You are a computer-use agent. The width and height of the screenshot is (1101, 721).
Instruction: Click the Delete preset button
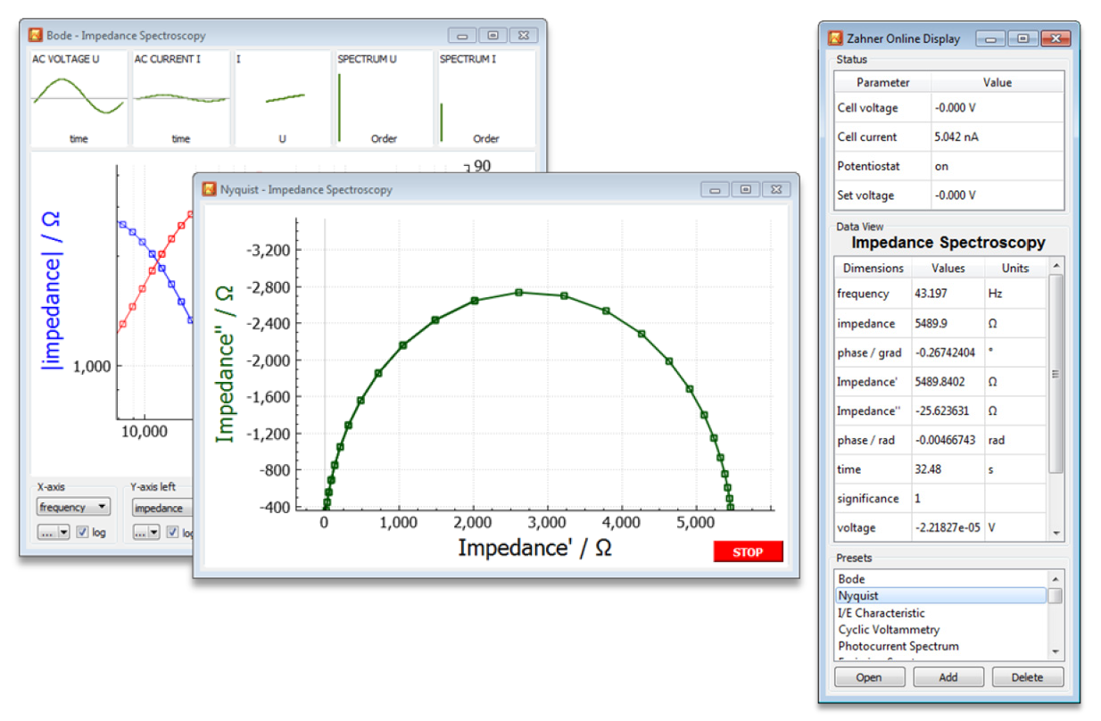[x=1027, y=677]
